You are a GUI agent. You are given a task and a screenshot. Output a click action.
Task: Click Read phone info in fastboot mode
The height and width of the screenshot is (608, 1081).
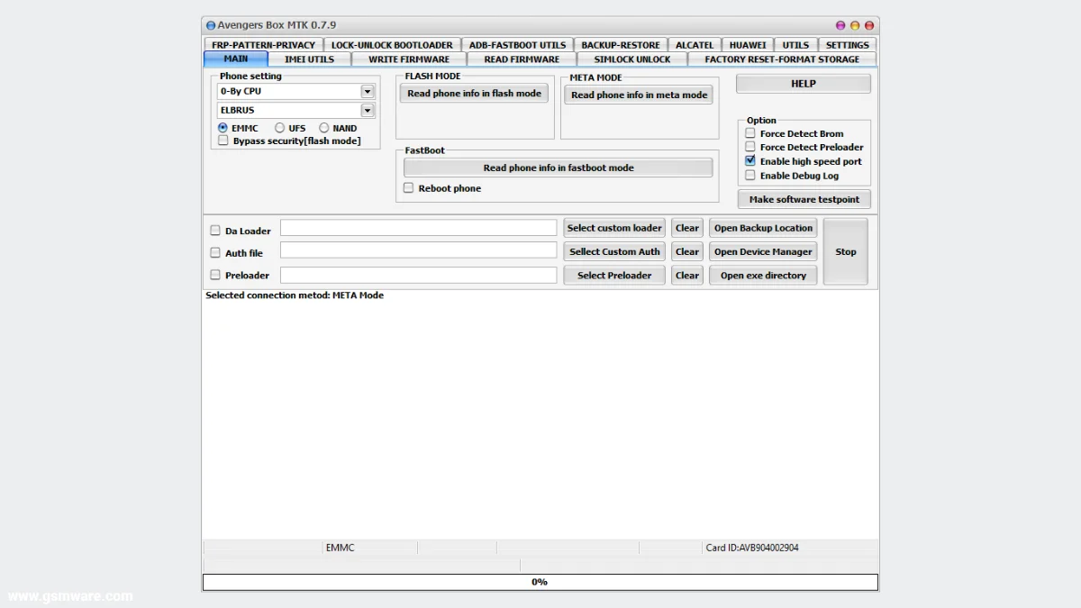coord(559,168)
